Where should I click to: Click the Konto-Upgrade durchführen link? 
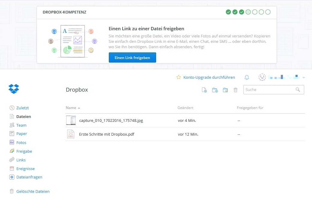pyautogui.click(x=209, y=77)
